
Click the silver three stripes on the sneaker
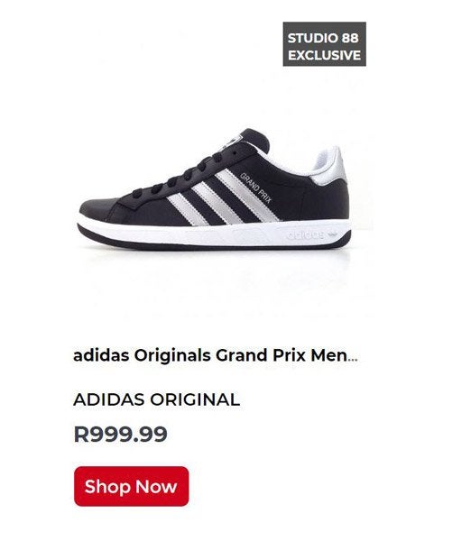click(x=223, y=198)
